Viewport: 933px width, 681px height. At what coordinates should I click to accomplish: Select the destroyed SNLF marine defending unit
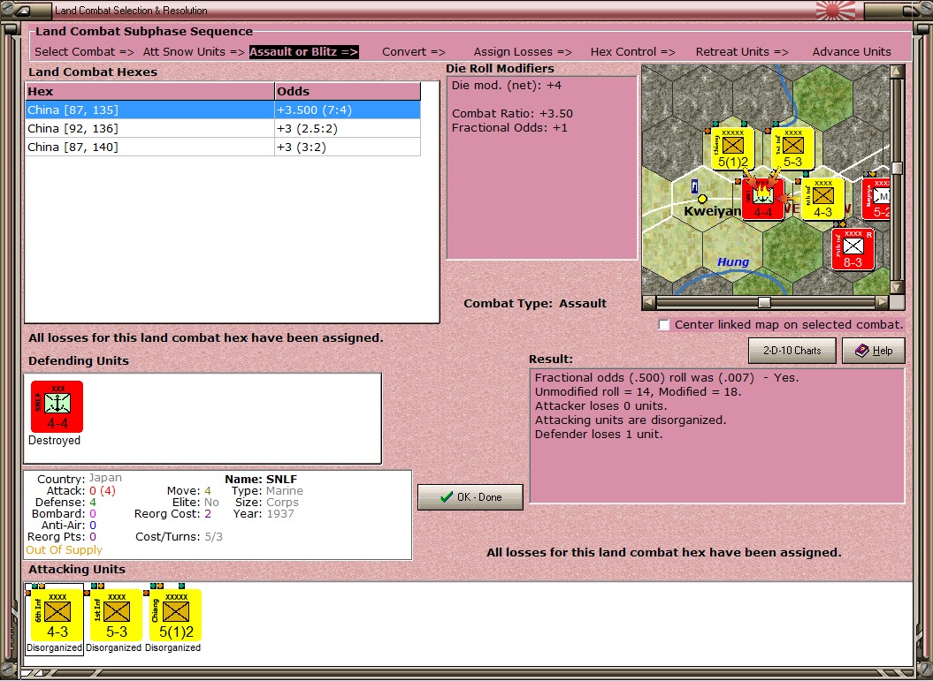pos(57,406)
